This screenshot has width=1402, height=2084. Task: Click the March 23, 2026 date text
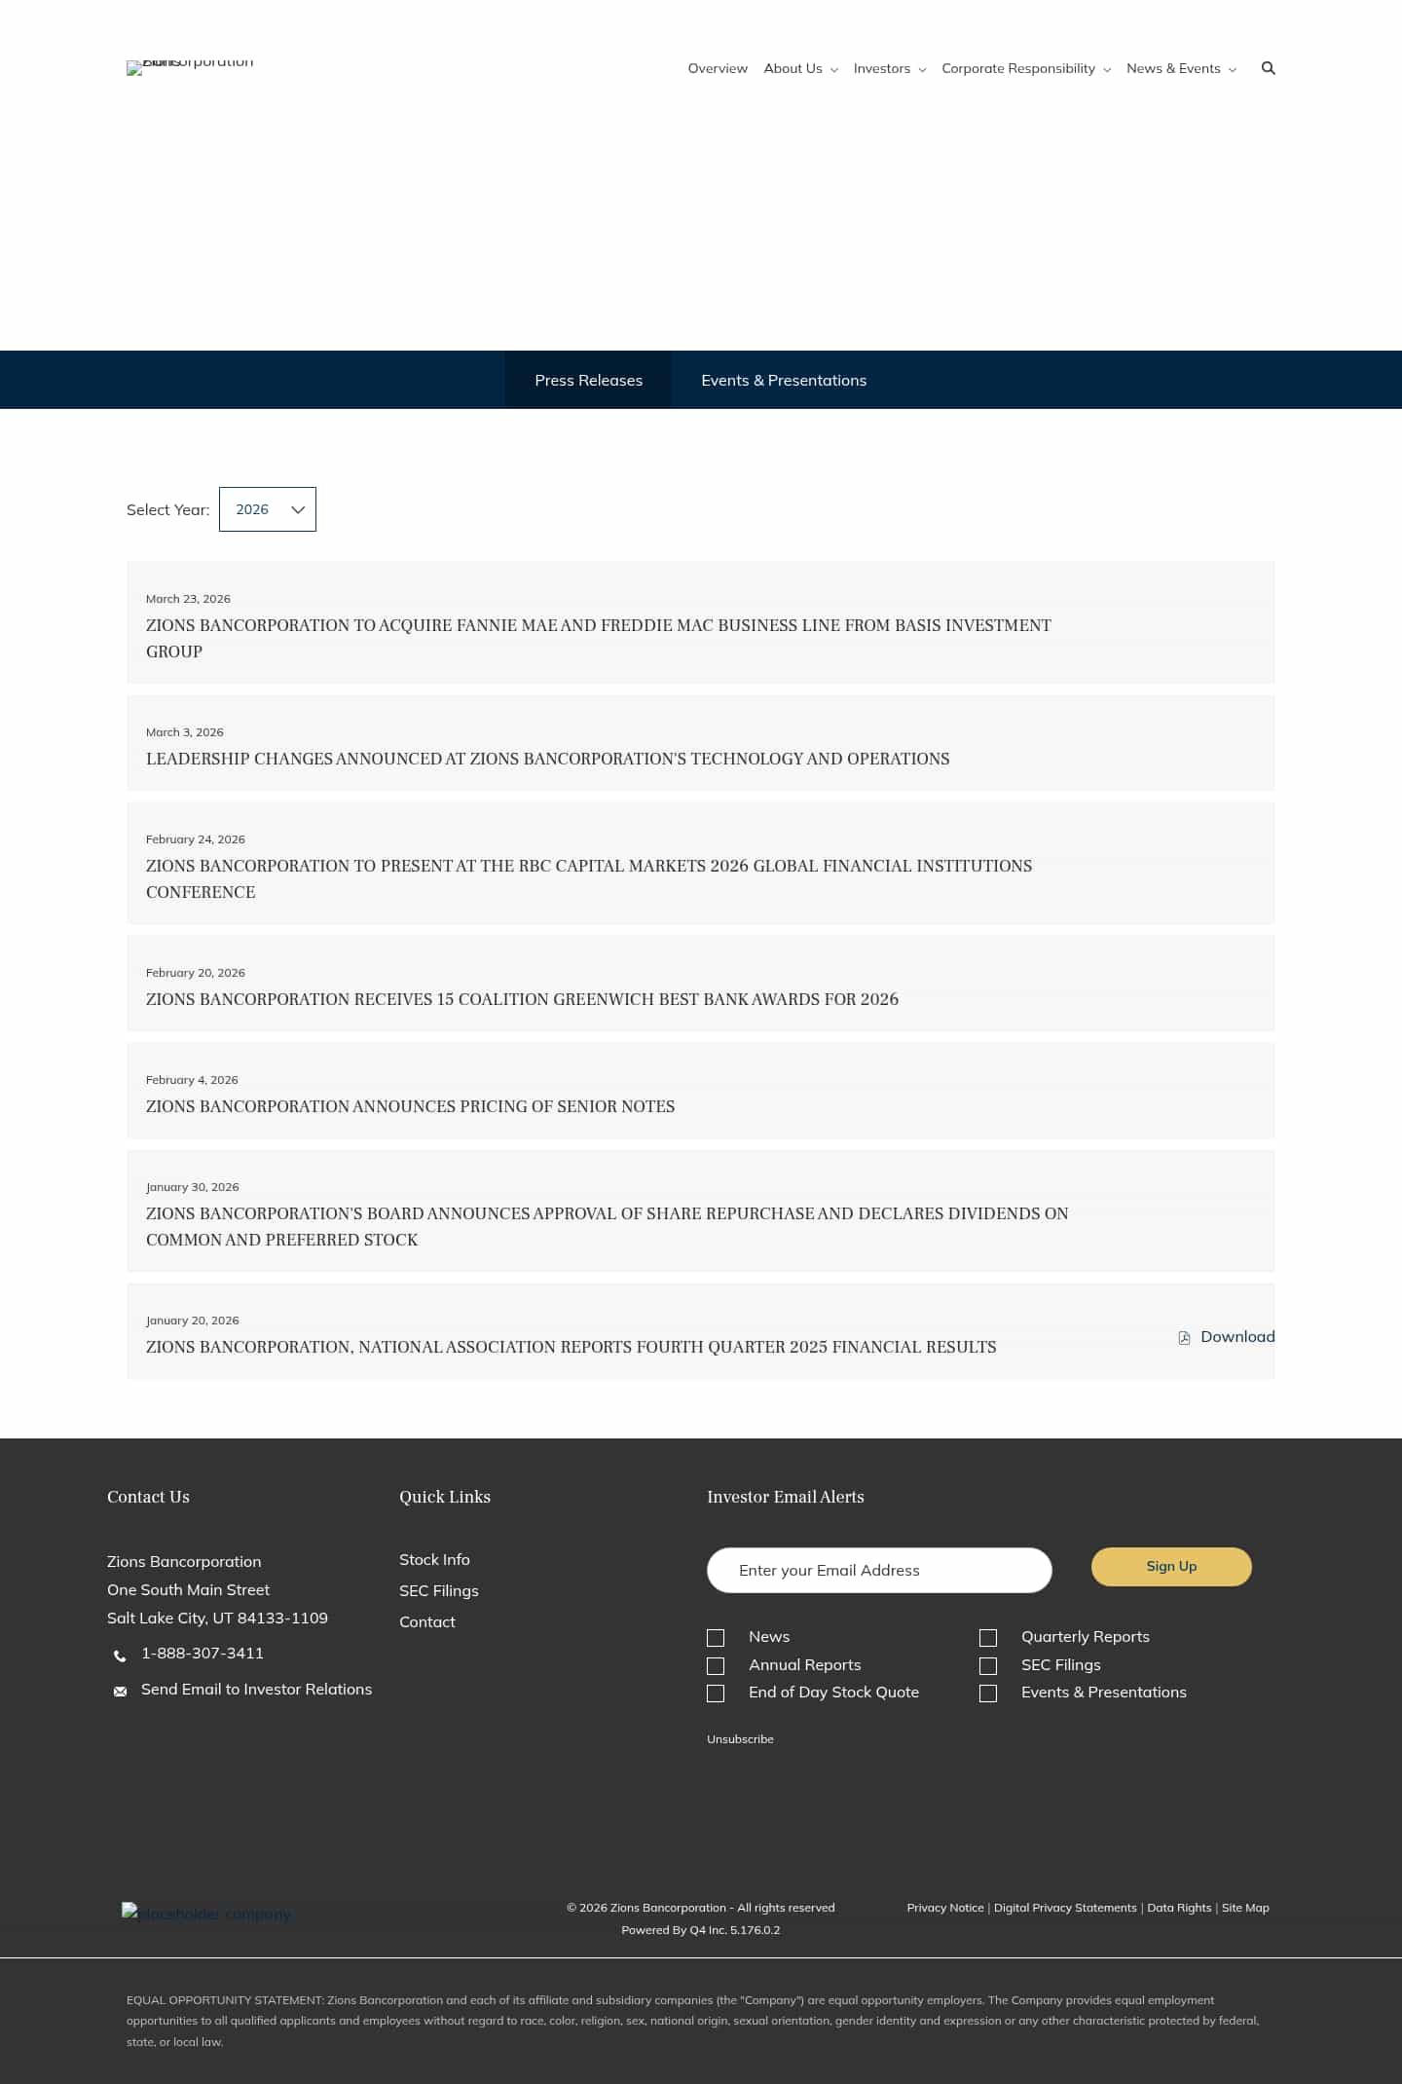click(x=188, y=599)
